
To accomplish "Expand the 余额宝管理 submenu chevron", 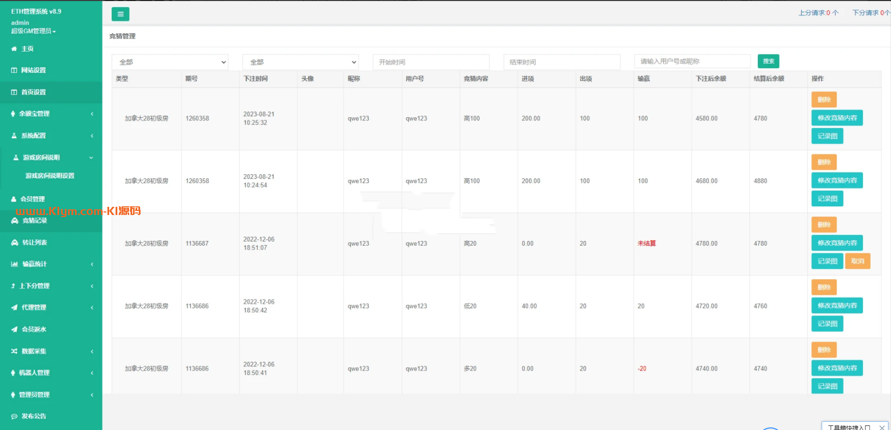I will click(x=92, y=114).
